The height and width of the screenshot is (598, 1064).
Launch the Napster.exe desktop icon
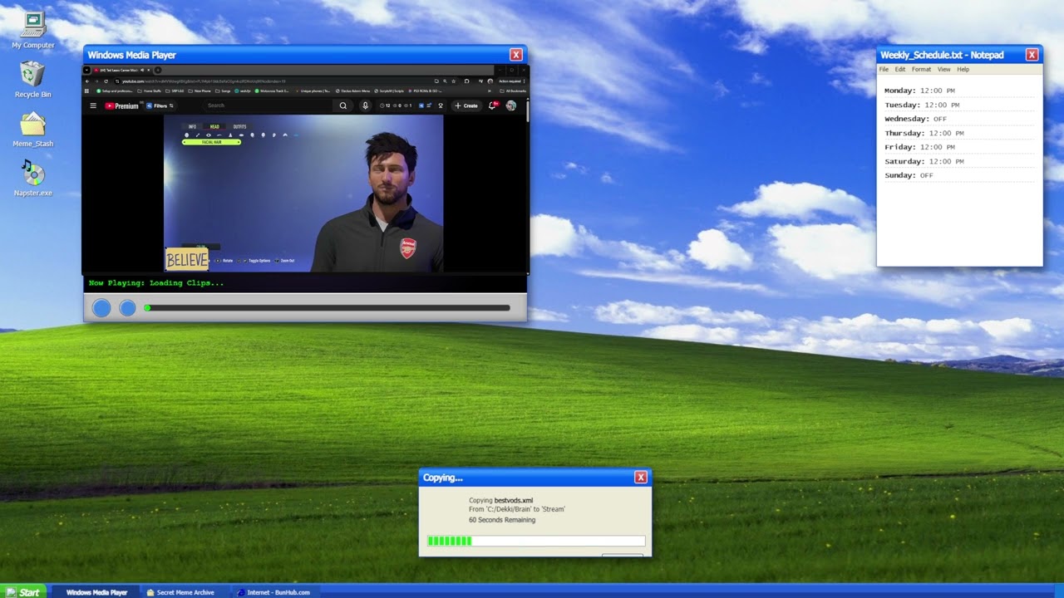[33, 179]
